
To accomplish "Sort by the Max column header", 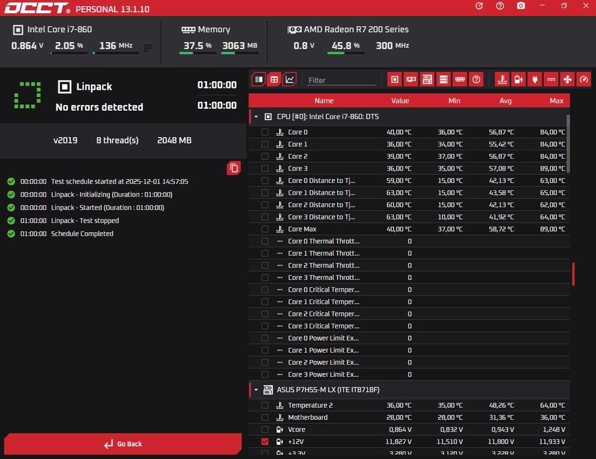I will pyautogui.click(x=557, y=101).
